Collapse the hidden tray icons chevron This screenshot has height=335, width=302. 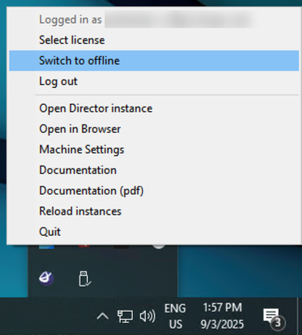102,317
